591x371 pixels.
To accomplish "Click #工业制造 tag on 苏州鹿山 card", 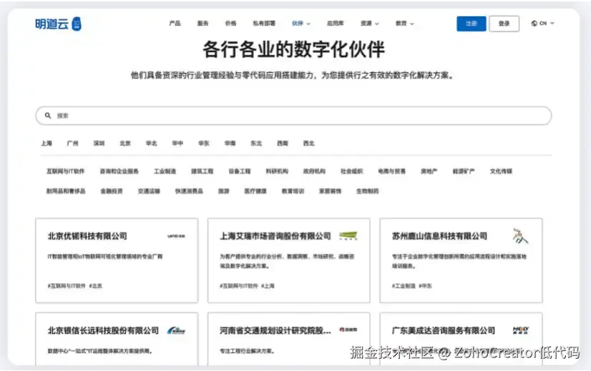I will pos(404,286).
